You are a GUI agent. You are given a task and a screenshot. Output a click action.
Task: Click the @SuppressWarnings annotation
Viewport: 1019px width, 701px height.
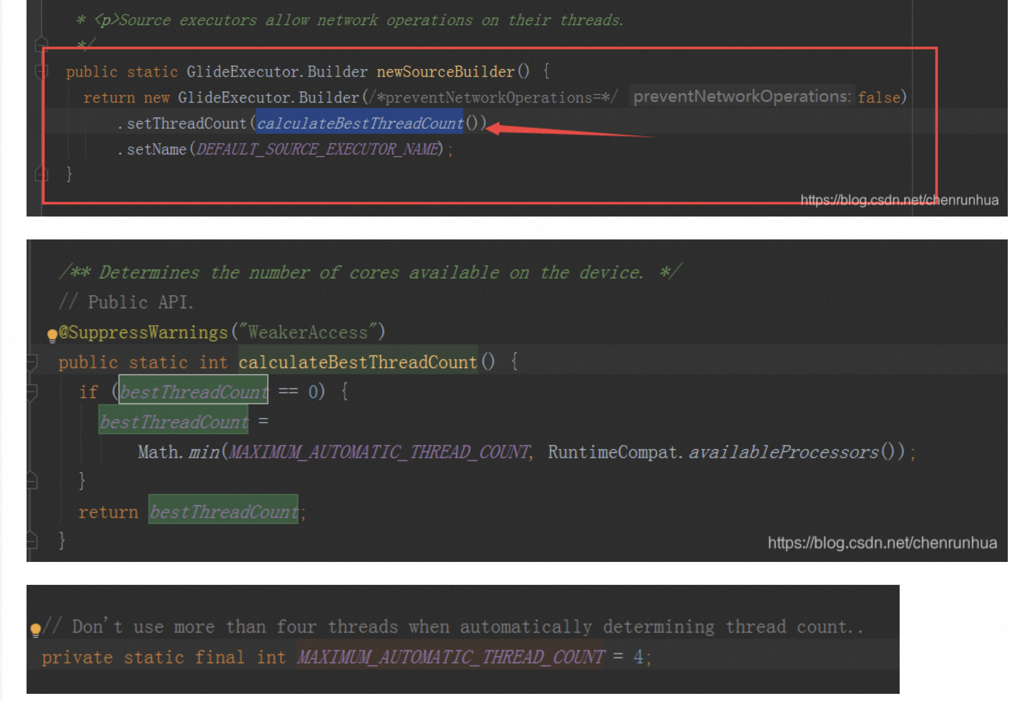143,332
